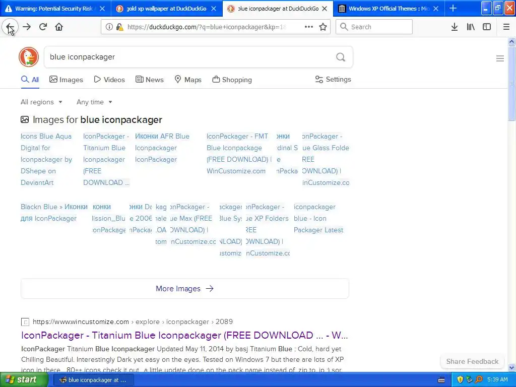Go forward with the forward arrow button
Screen dimensions: 516x387
[27, 27]
